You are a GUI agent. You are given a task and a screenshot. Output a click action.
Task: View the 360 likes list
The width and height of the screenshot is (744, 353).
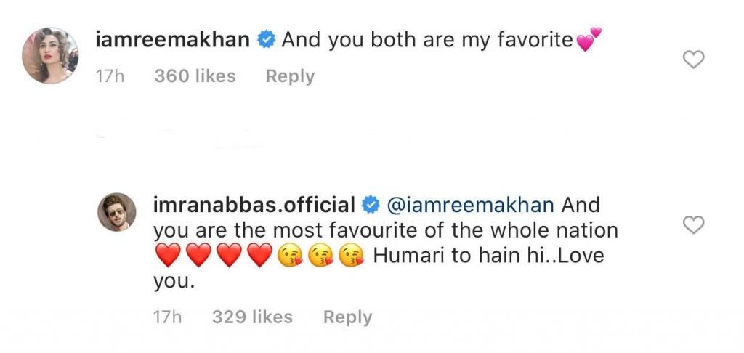point(195,76)
